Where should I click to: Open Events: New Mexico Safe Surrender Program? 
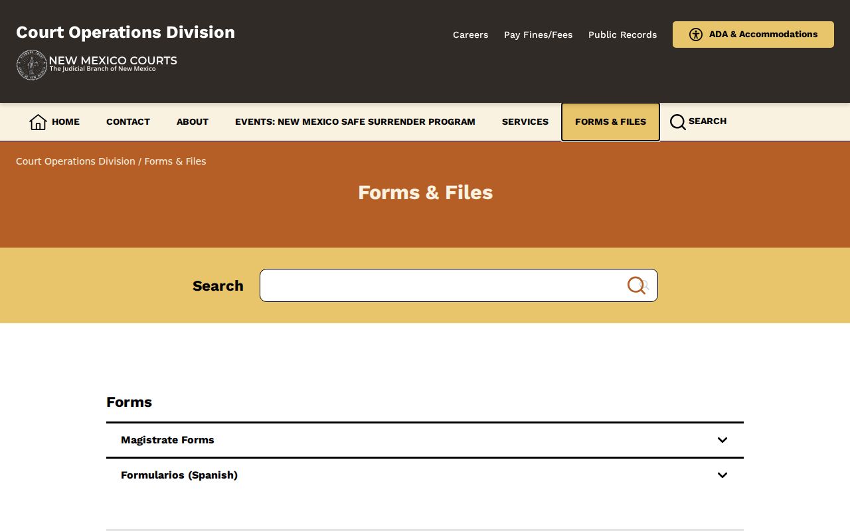click(355, 121)
